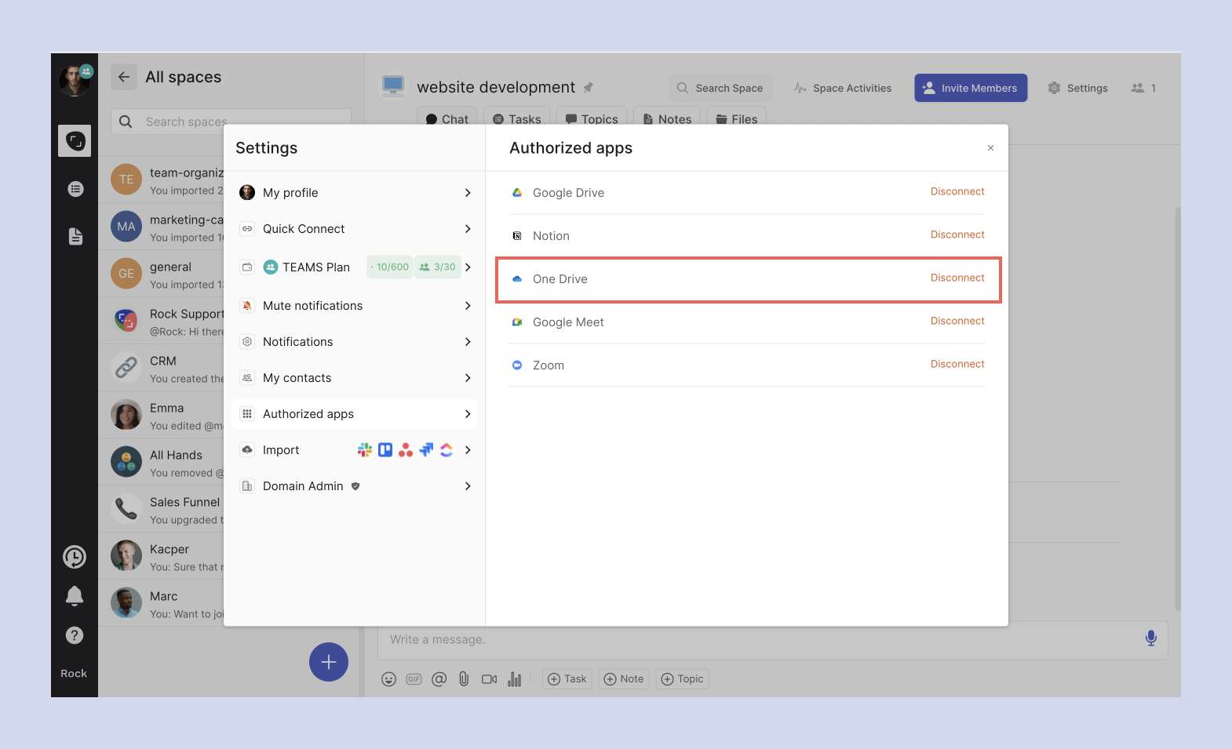Open the GIF picker icon

[414, 679]
